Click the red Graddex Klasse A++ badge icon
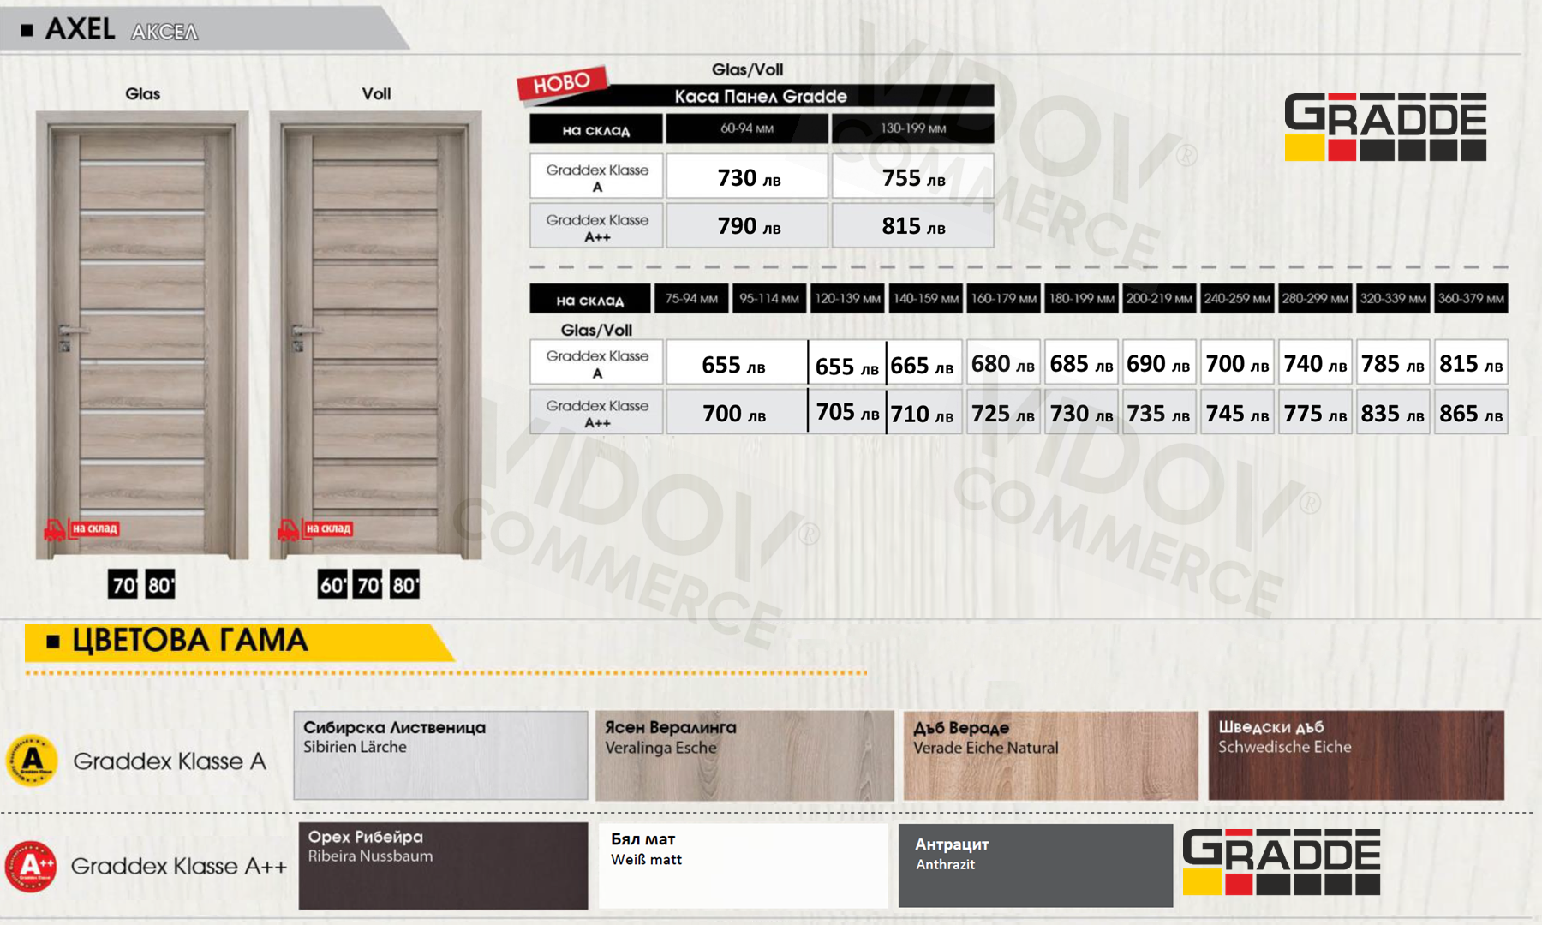Image resolution: width=1542 pixels, height=925 pixels. tap(31, 866)
